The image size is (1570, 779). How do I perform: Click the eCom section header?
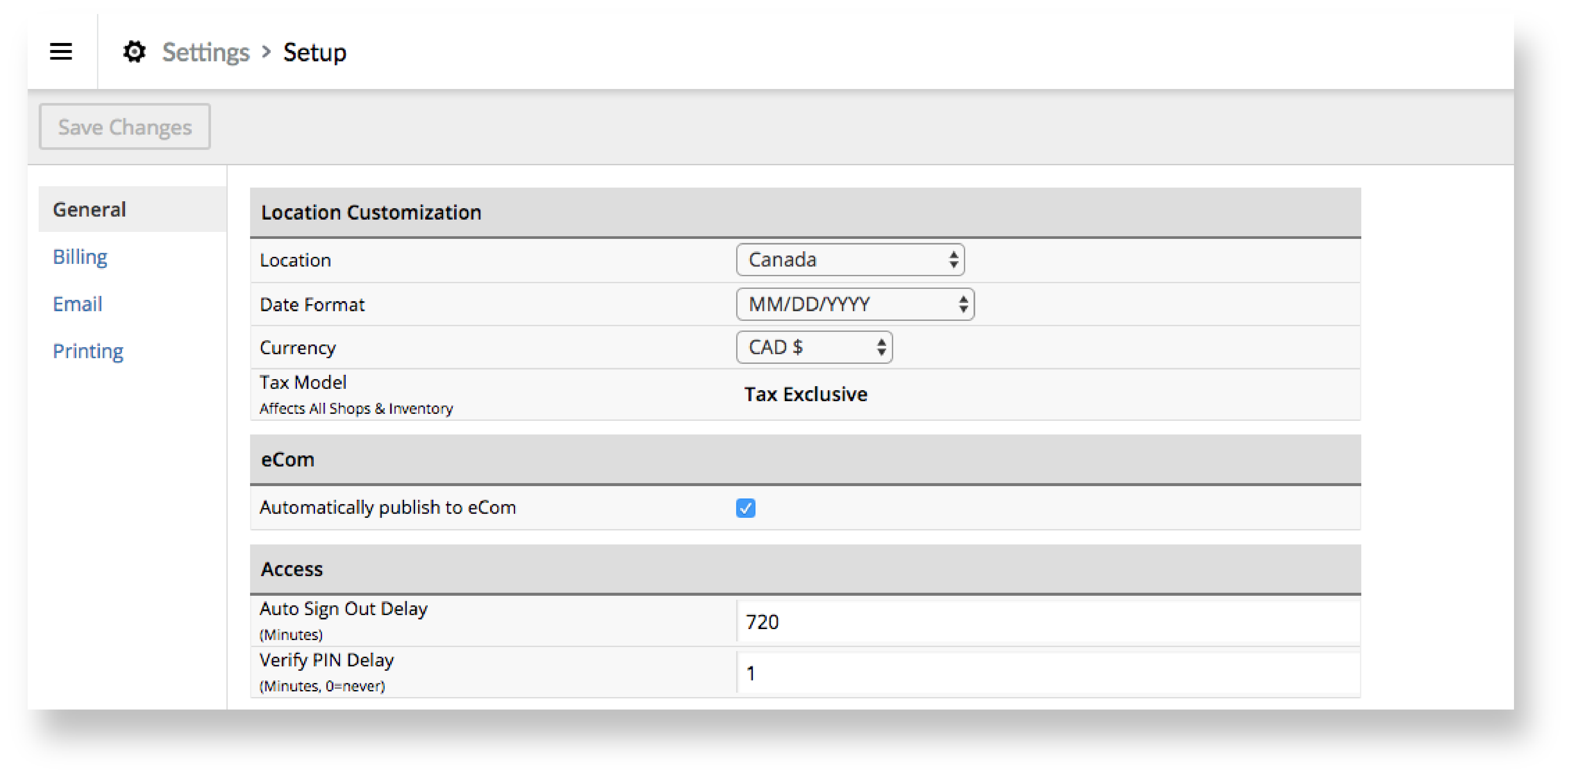(805, 459)
